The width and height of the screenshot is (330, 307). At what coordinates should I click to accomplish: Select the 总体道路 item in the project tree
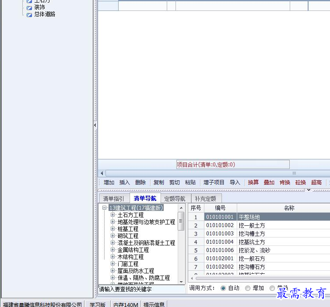tap(45, 14)
